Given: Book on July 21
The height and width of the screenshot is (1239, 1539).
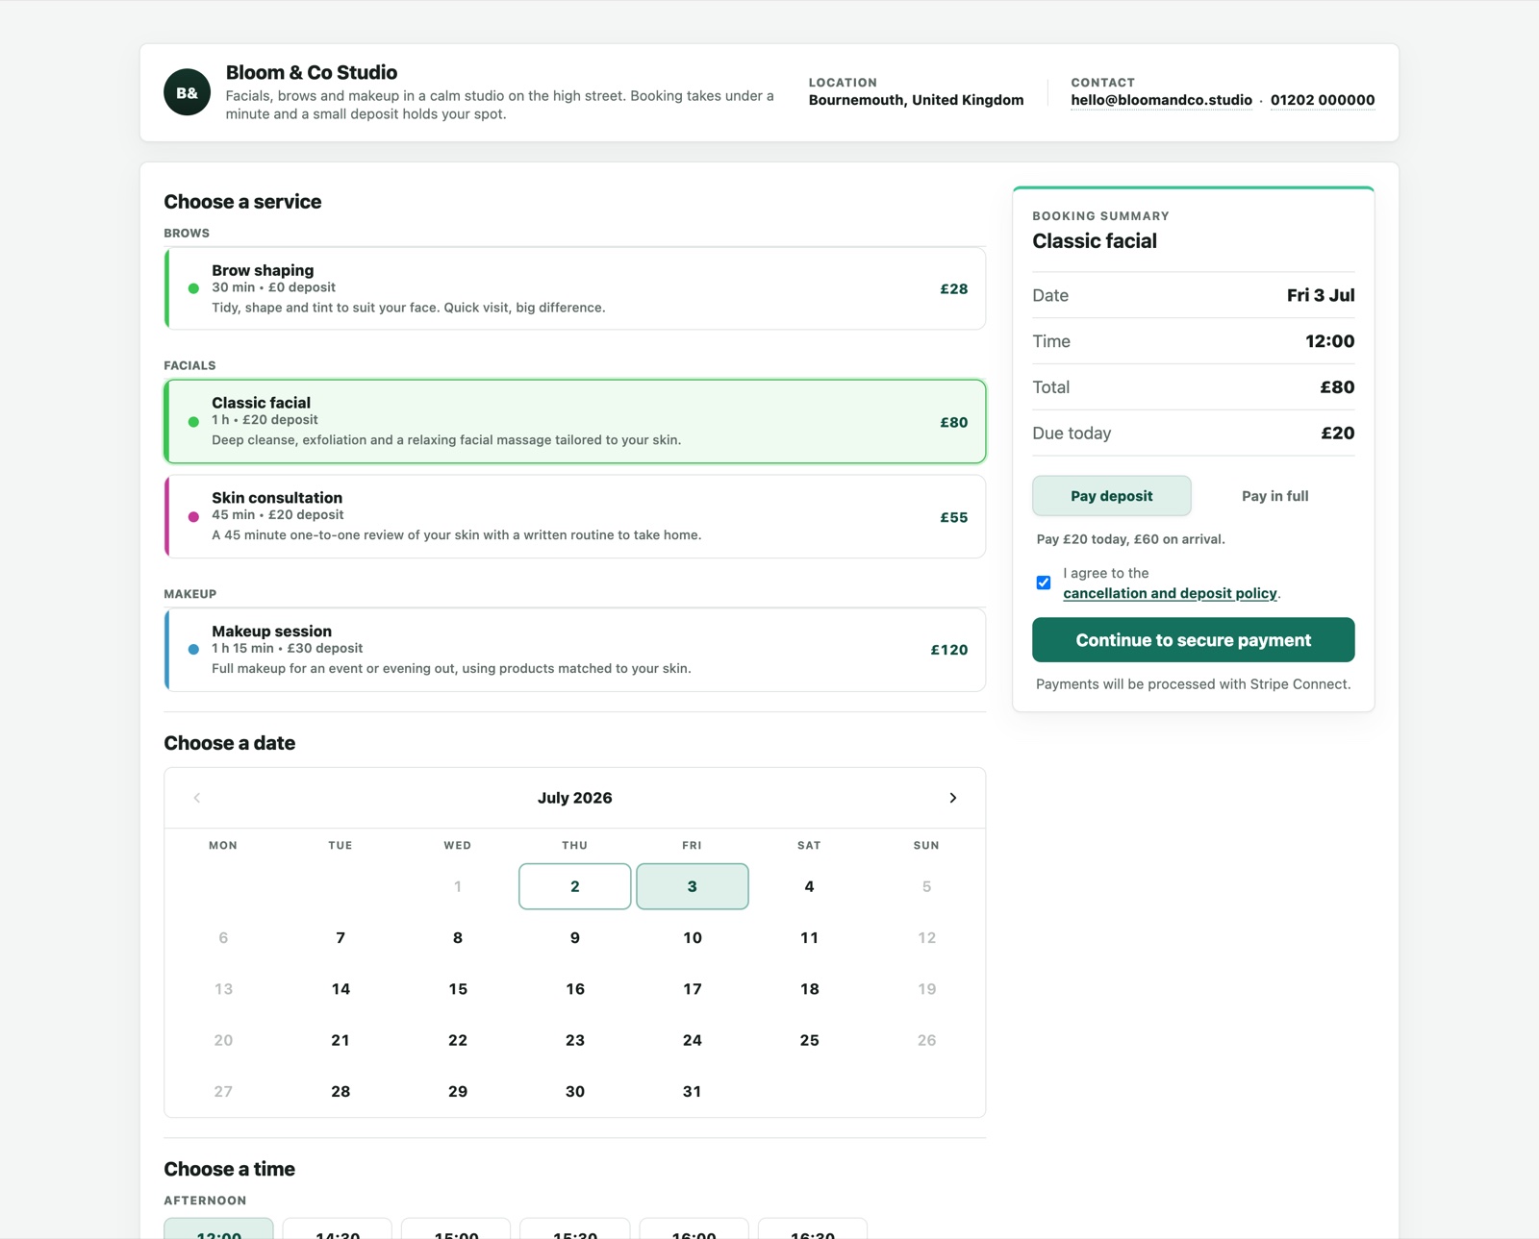Looking at the screenshot, I should coord(341,1040).
